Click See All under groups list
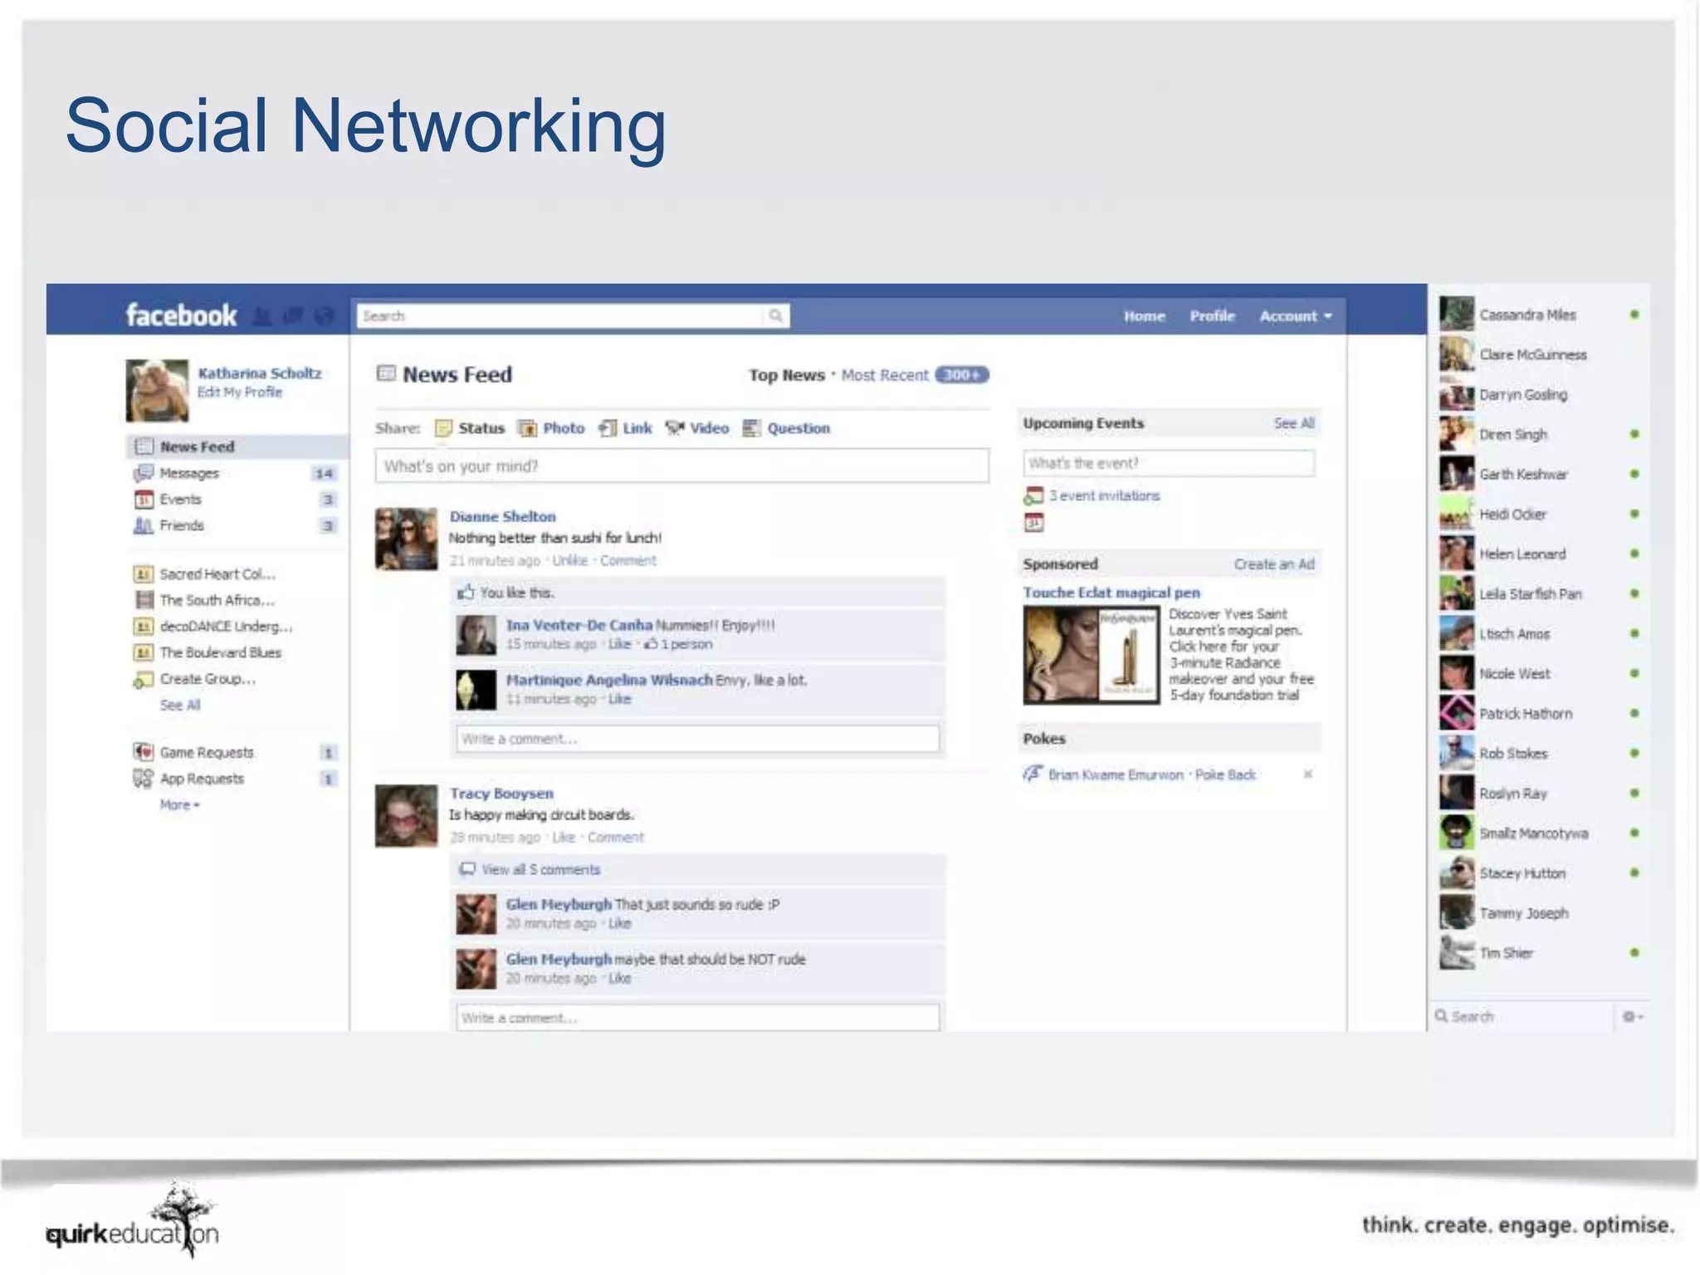Viewport: 1700px width, 1275px height. (180, 706)
